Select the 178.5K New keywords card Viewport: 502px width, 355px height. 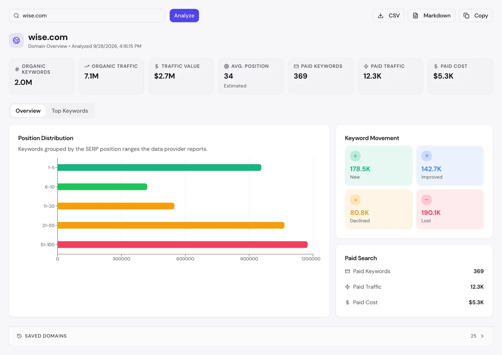tap(379, 166)
